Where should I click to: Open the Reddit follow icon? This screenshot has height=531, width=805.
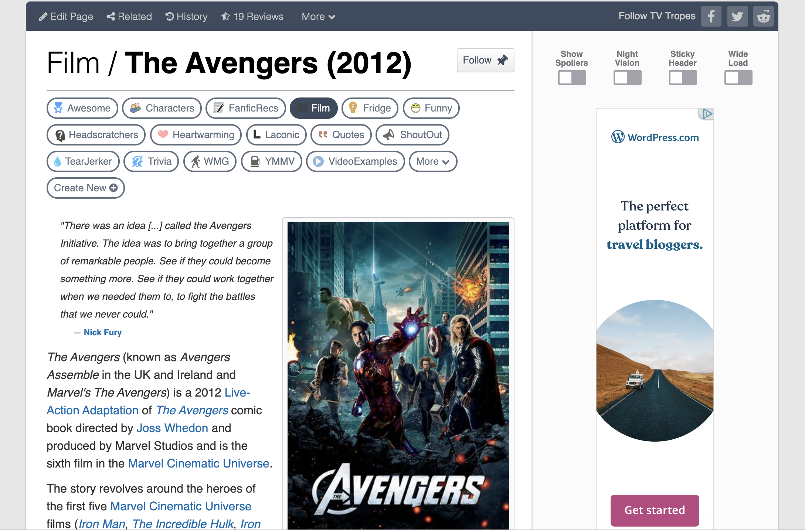coord(763,17)
